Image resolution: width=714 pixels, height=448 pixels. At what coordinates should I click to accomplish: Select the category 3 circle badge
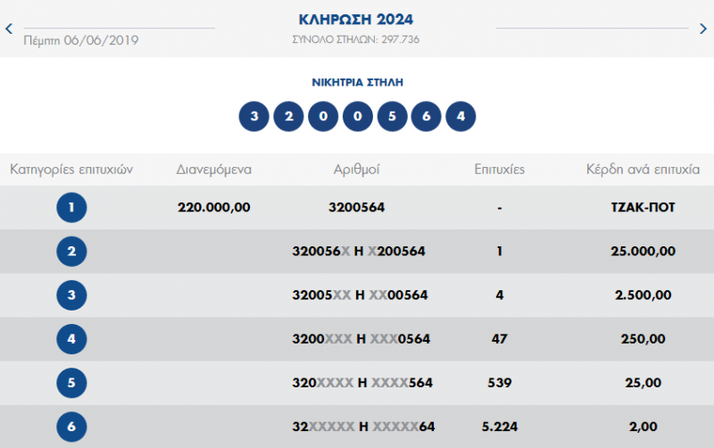tap(71, 295)
